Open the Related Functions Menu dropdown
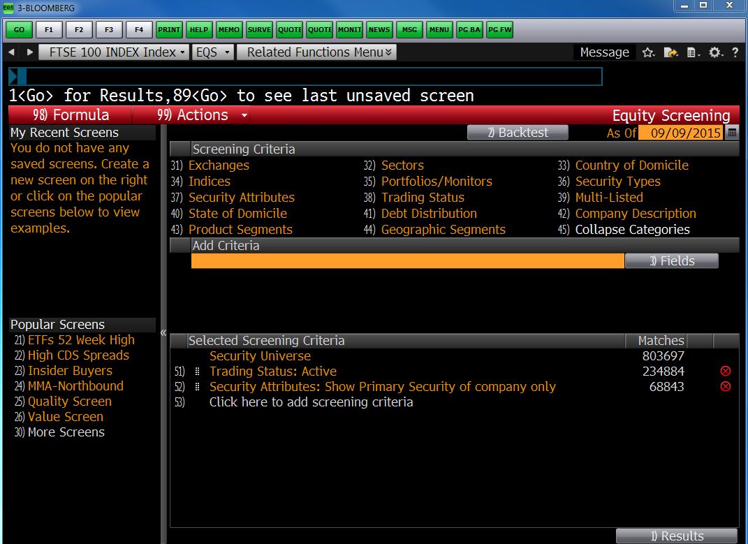This screenshot has width=748, height=544. pyautogui.click(x=316, y=52)
